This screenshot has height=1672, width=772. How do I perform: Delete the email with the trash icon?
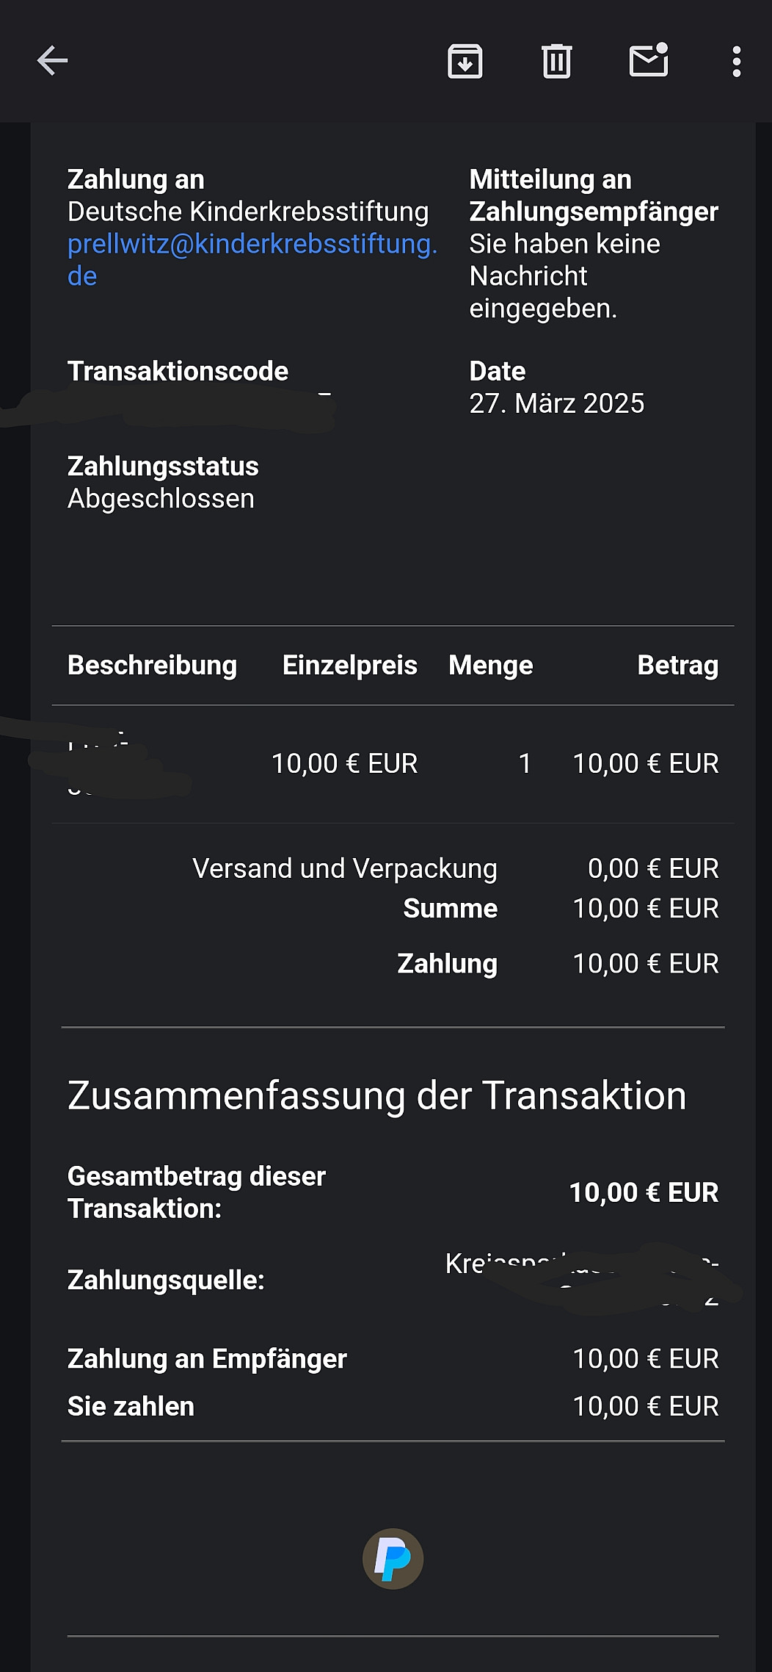[556, 61]
